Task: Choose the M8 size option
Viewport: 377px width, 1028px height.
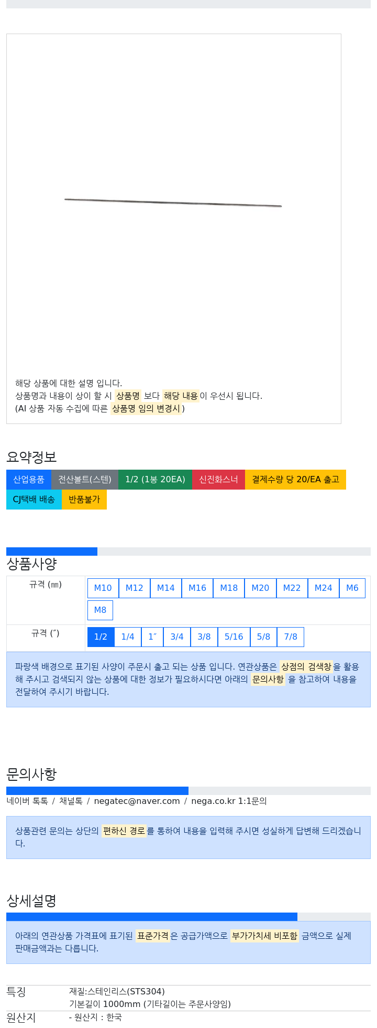Action: (x=100, y=610)
